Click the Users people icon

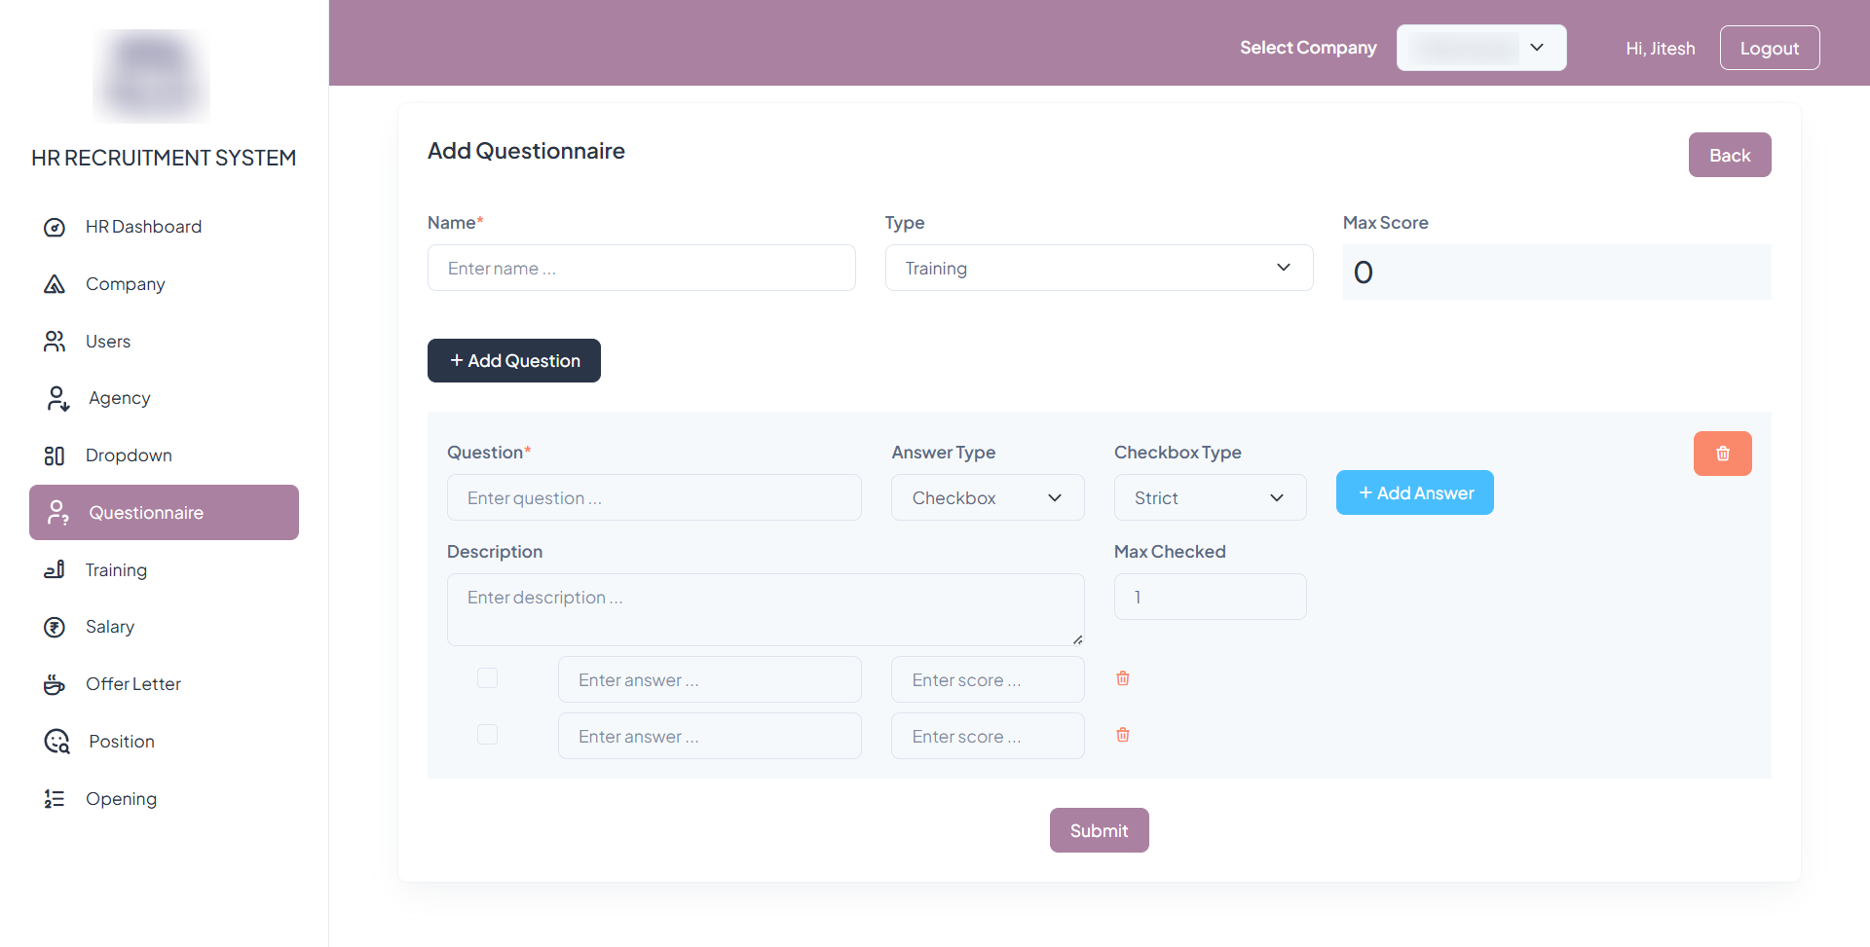pyautogui.click(x=55, y=342)
